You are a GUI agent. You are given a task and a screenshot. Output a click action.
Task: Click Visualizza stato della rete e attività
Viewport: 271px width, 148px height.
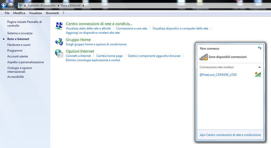[x=88, y=28]
